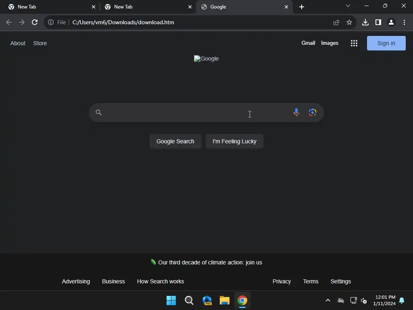Reload the current page
This screenshot has height=310, width=413.
[35, 23]
